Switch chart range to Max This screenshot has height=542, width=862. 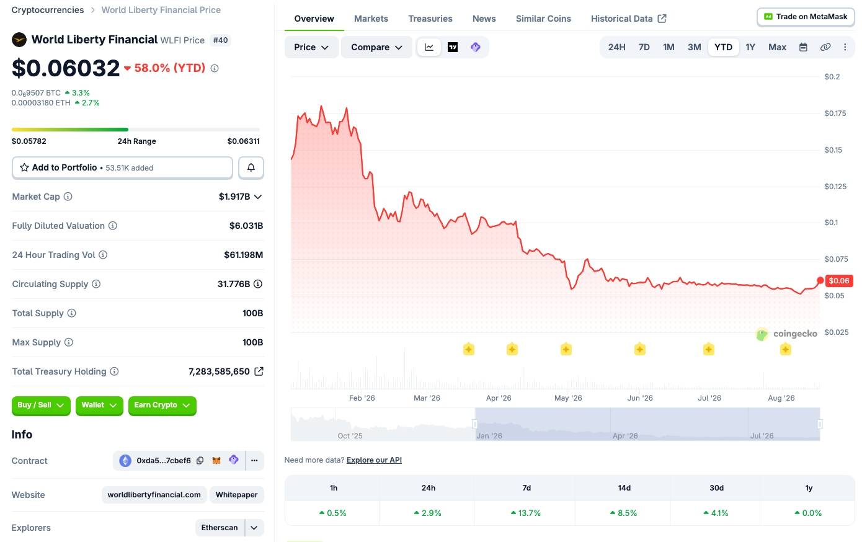(777, 47)
